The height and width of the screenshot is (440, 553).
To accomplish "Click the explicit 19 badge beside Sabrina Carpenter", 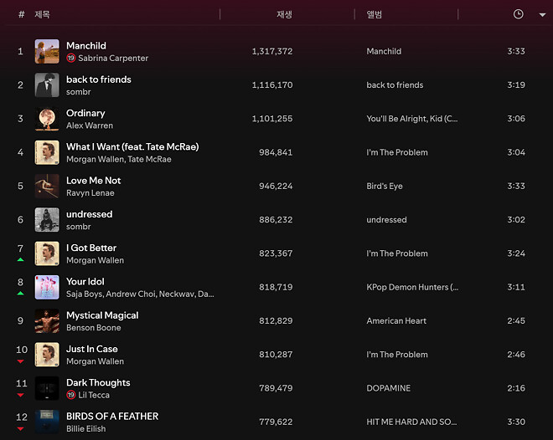I will click(71, 59).
